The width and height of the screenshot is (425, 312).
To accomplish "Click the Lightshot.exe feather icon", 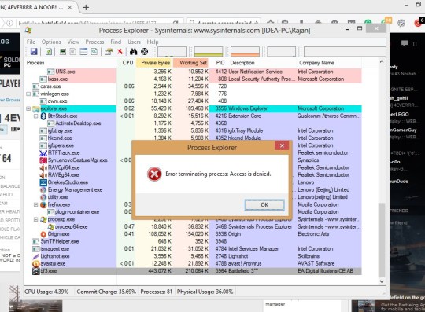I will coord(36,256).
